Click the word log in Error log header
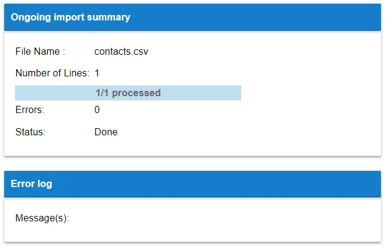 45,184
